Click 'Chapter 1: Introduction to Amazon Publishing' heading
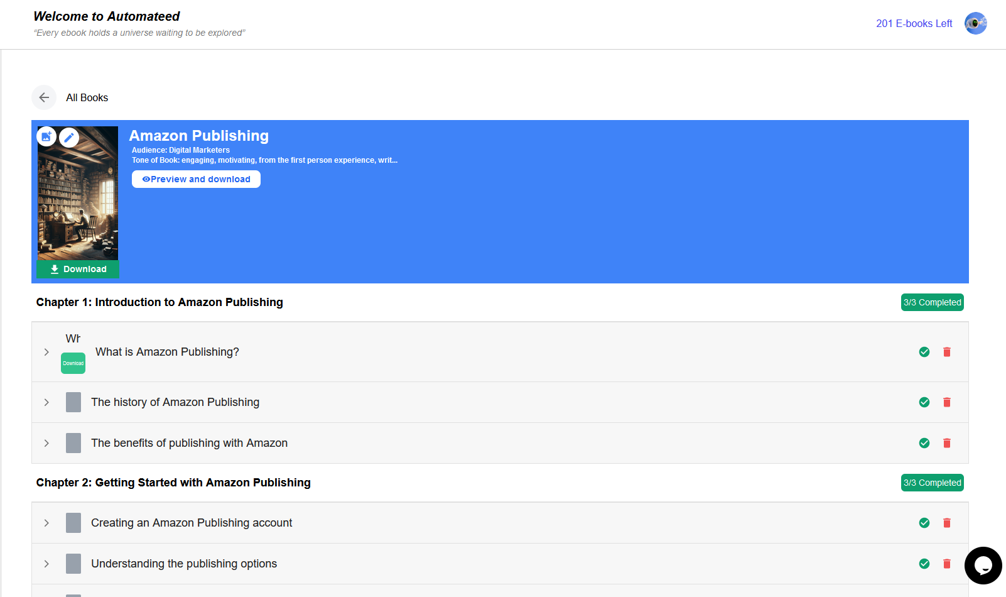The image size is (1006, 597). pos(160,302)
